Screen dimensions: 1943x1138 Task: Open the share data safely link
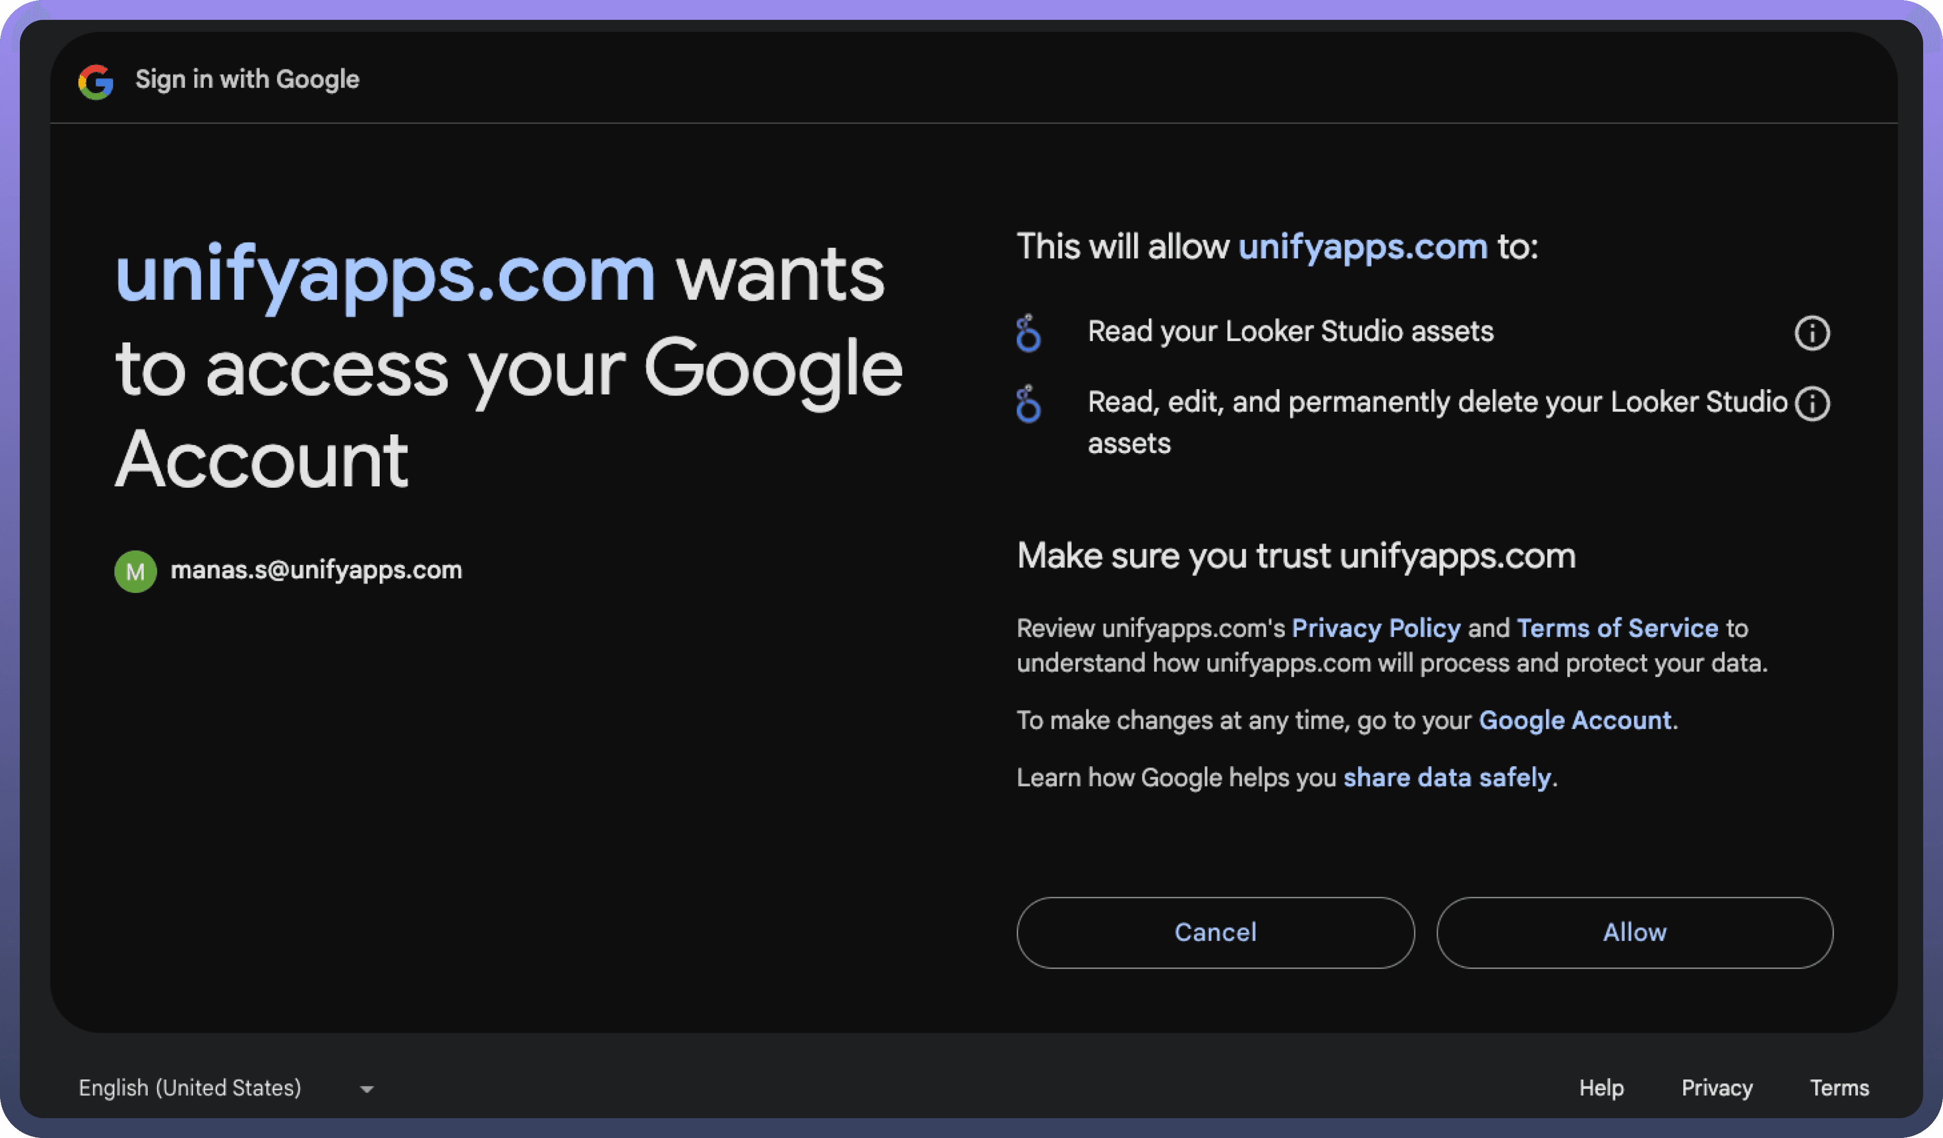(1446, 777)
